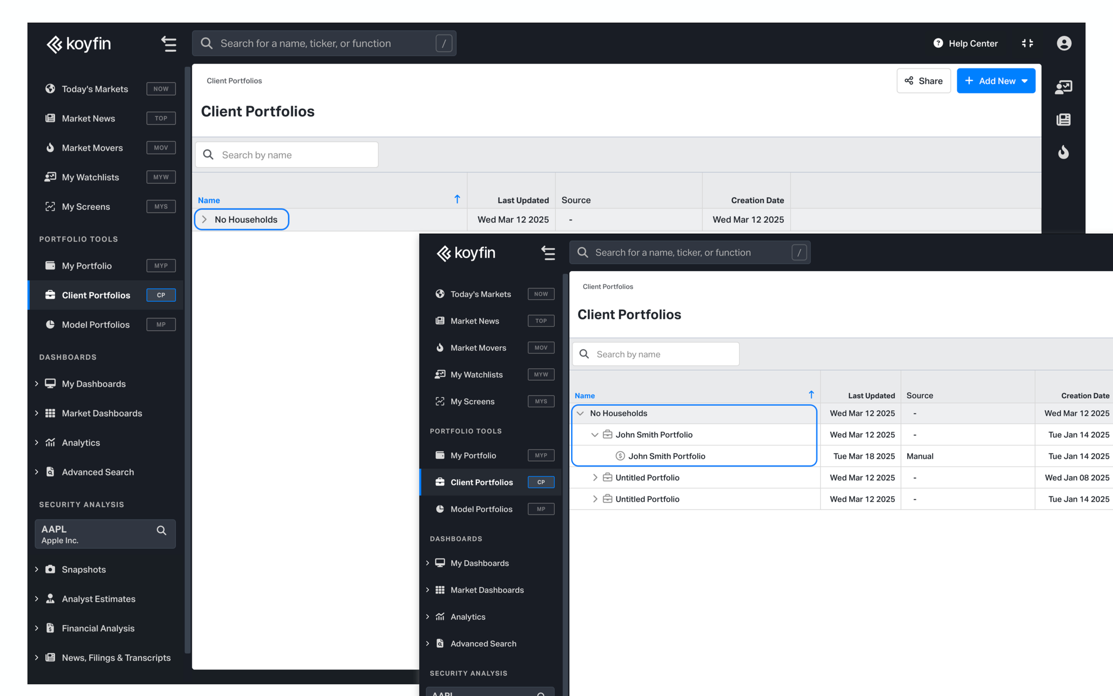The height and width of the screenshot is (696, 1113).
Task: Click the Share button
Action: (923, 81)
